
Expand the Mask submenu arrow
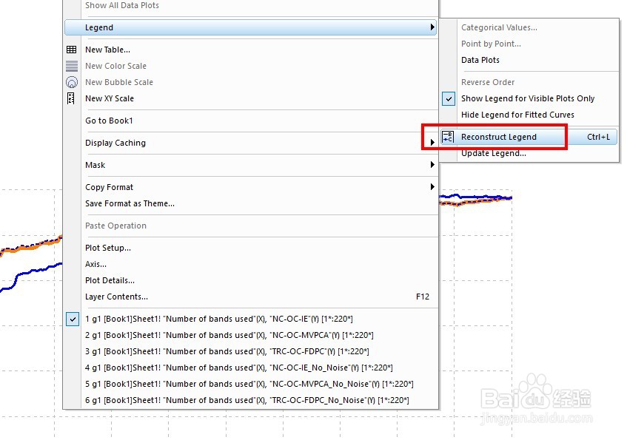click(x=432, y=165)
